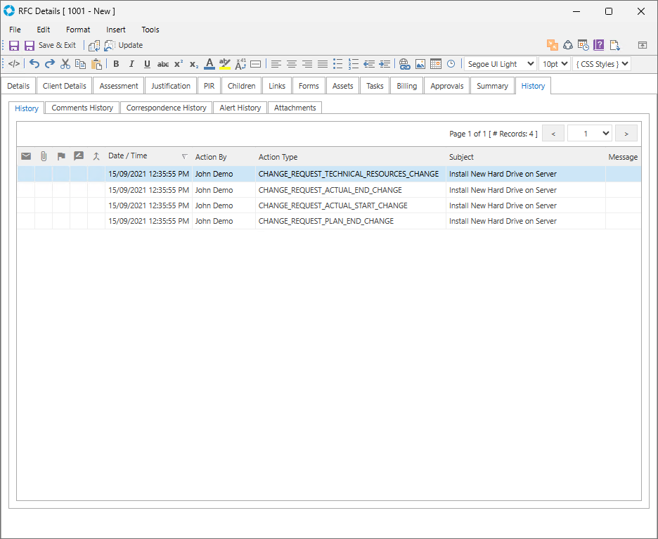Click the Update button
The width and height of the screenshot is (658, 539).
point(124,45)
